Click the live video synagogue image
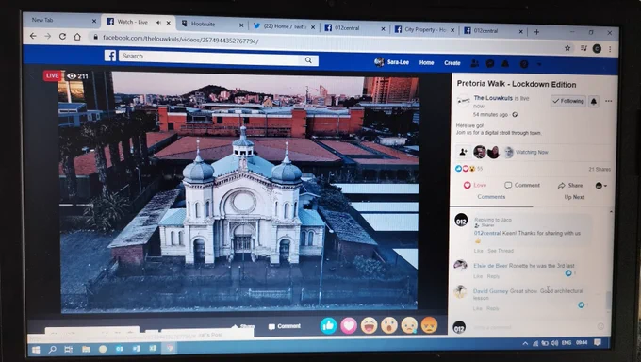This screenshot has height=362, width=641. (x=239, y=192)
